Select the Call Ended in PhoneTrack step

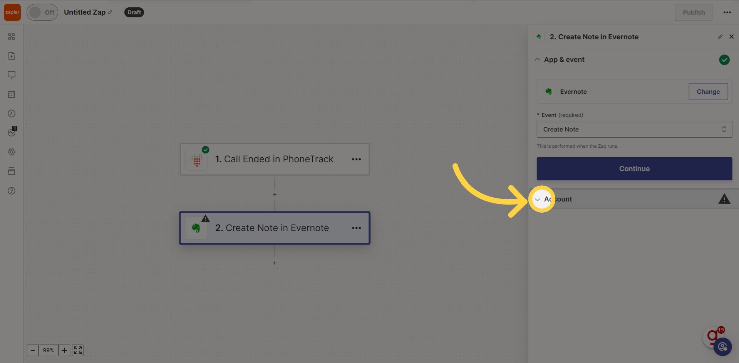275,159
